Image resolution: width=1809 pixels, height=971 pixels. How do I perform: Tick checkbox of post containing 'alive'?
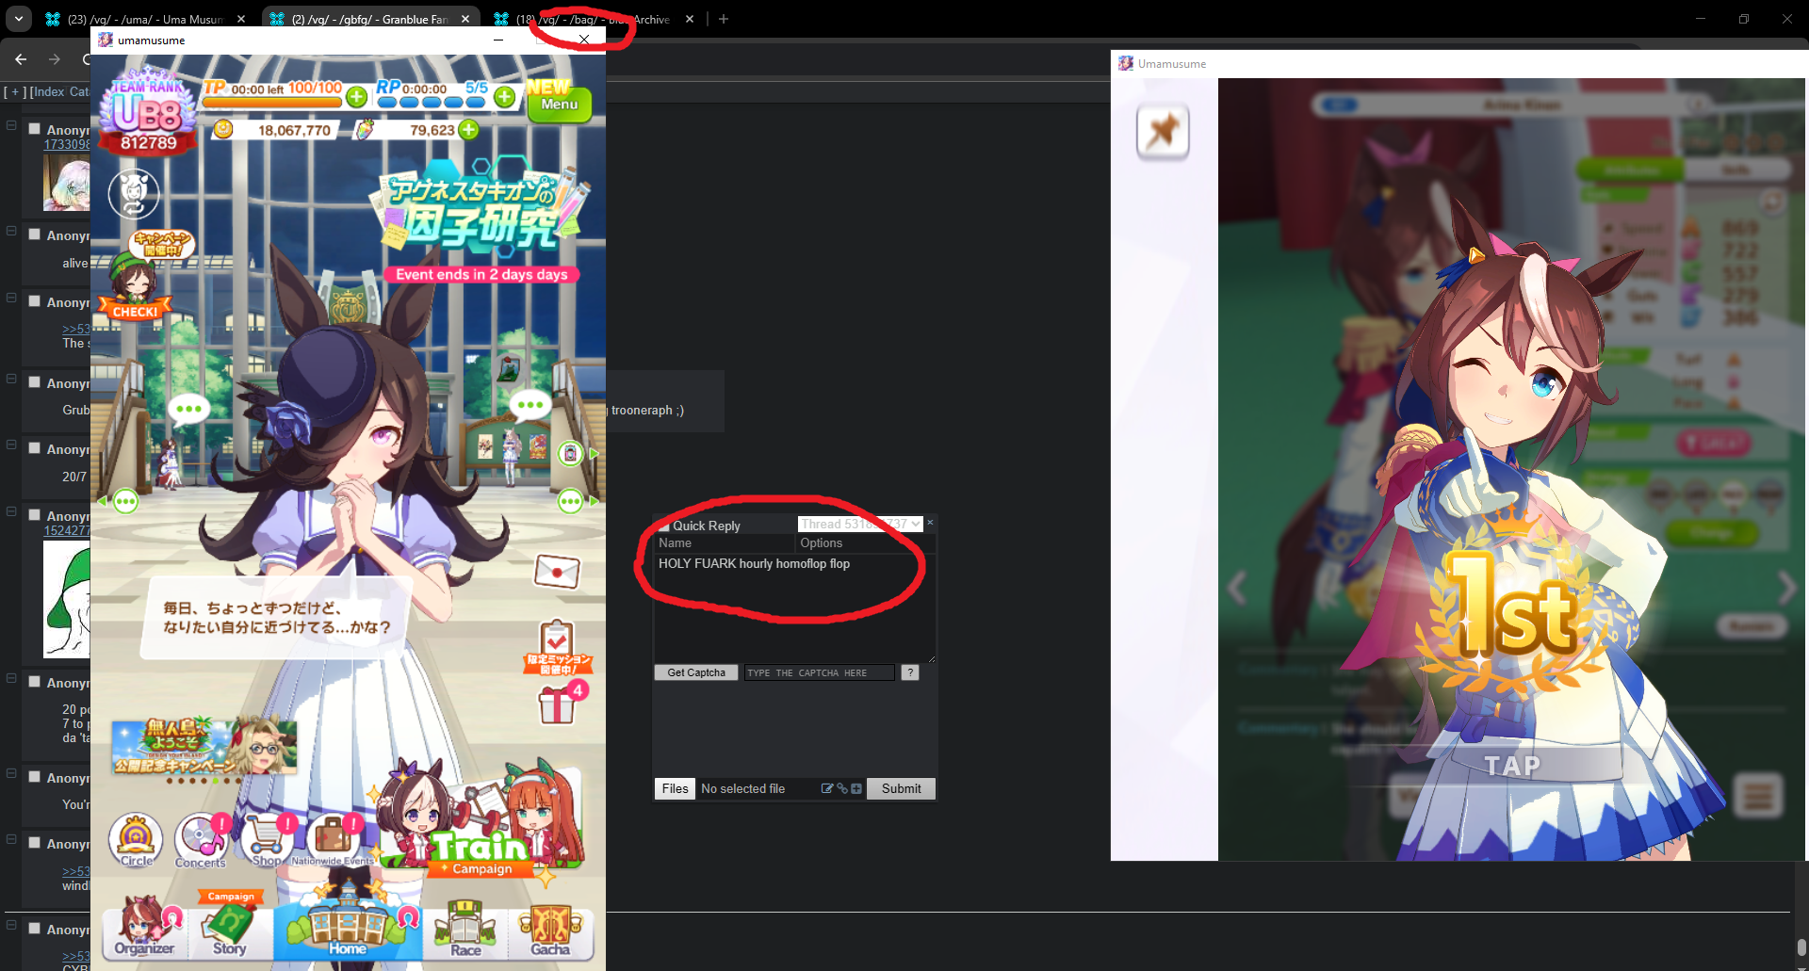(34, 235)
